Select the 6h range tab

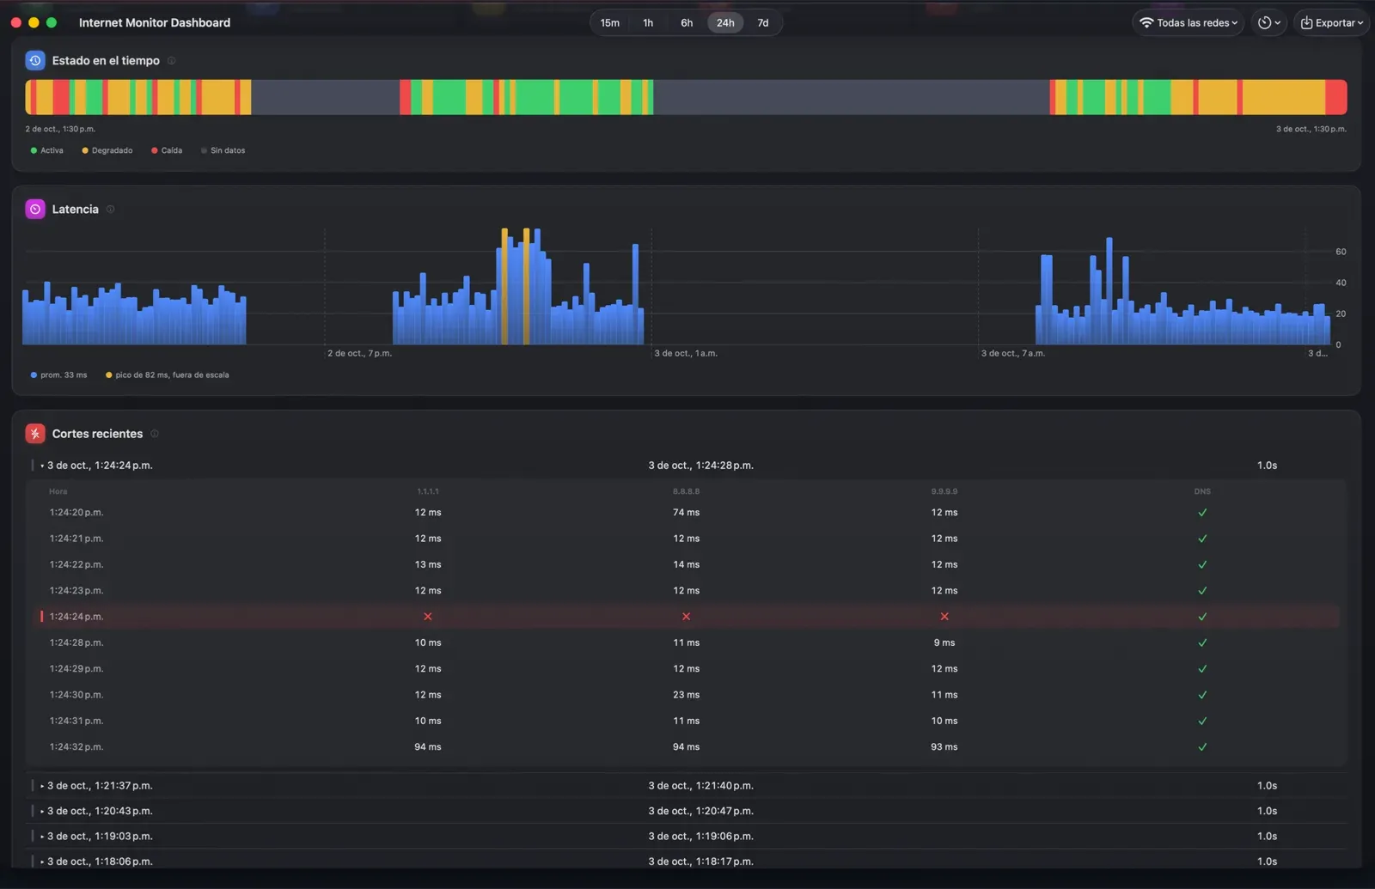point(687,23)
